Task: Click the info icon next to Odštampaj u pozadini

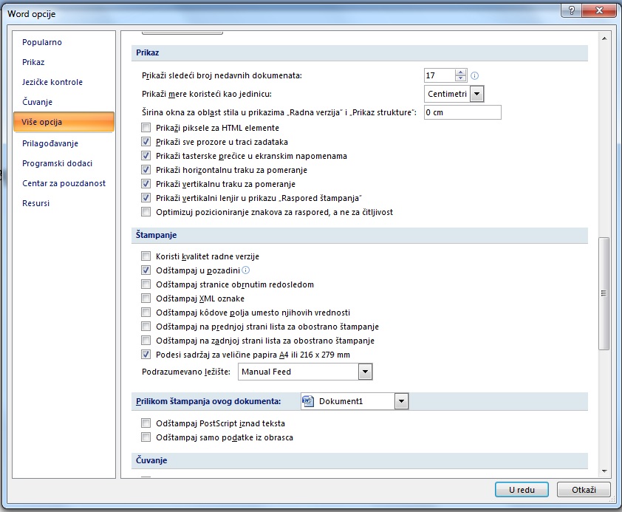Action: 246,270
